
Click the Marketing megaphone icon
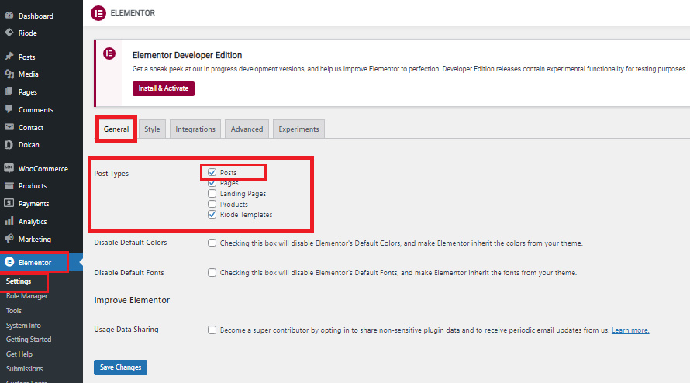(9, 239)
